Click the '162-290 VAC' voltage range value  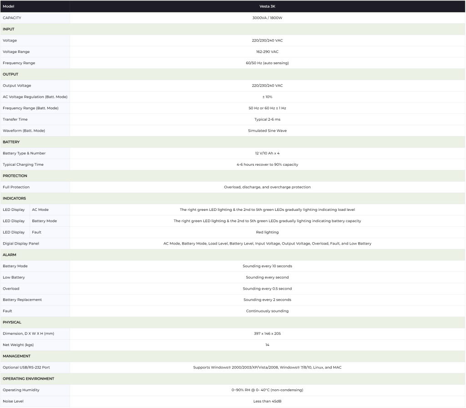tap(267, 52)
